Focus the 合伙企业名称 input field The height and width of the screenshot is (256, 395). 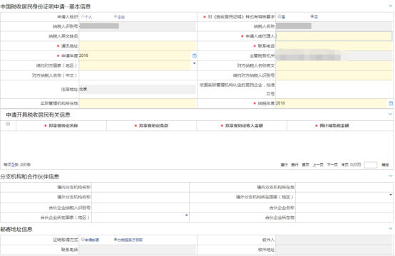coord(344,208)
